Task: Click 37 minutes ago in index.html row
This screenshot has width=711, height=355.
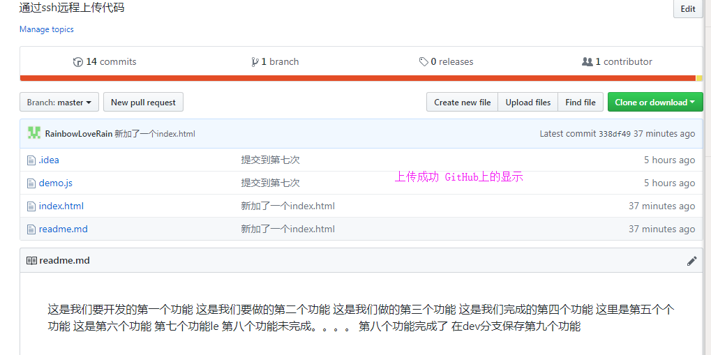Action: click(661, 206)
